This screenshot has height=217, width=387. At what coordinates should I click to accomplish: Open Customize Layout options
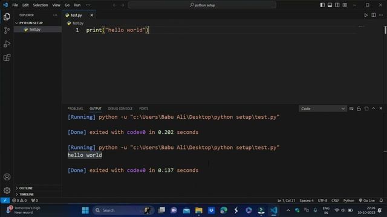point(345,5)
